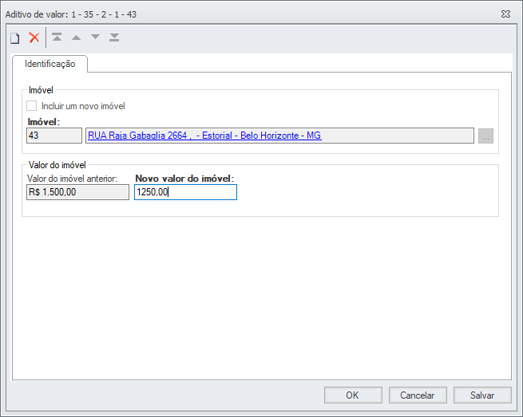Confirm with the OK button
Image resolution: width=523 pixels, height=417 pixels.
[353, 395]
